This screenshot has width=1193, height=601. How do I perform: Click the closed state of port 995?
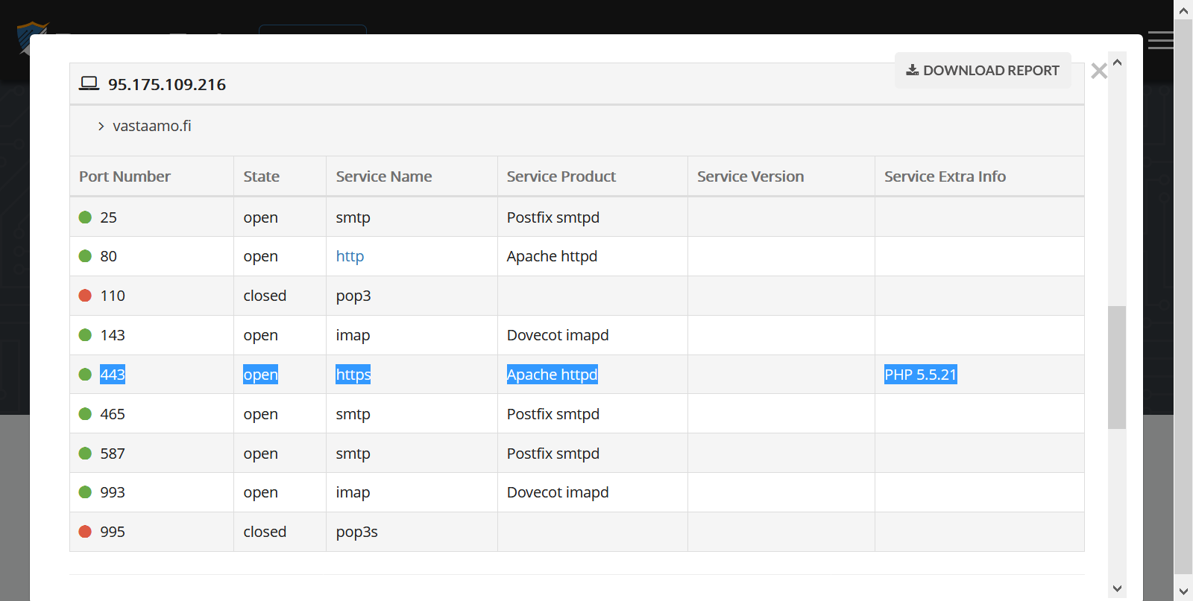(265, 532)
